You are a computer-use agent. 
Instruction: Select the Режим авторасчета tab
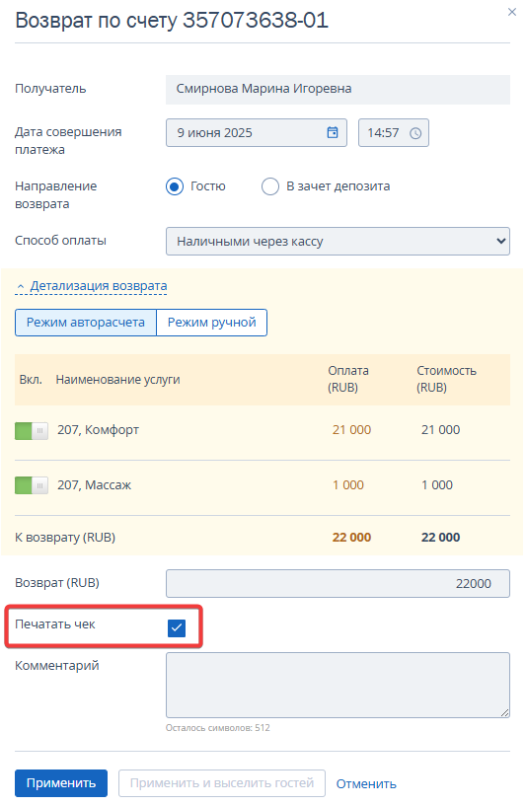(85, 323)
